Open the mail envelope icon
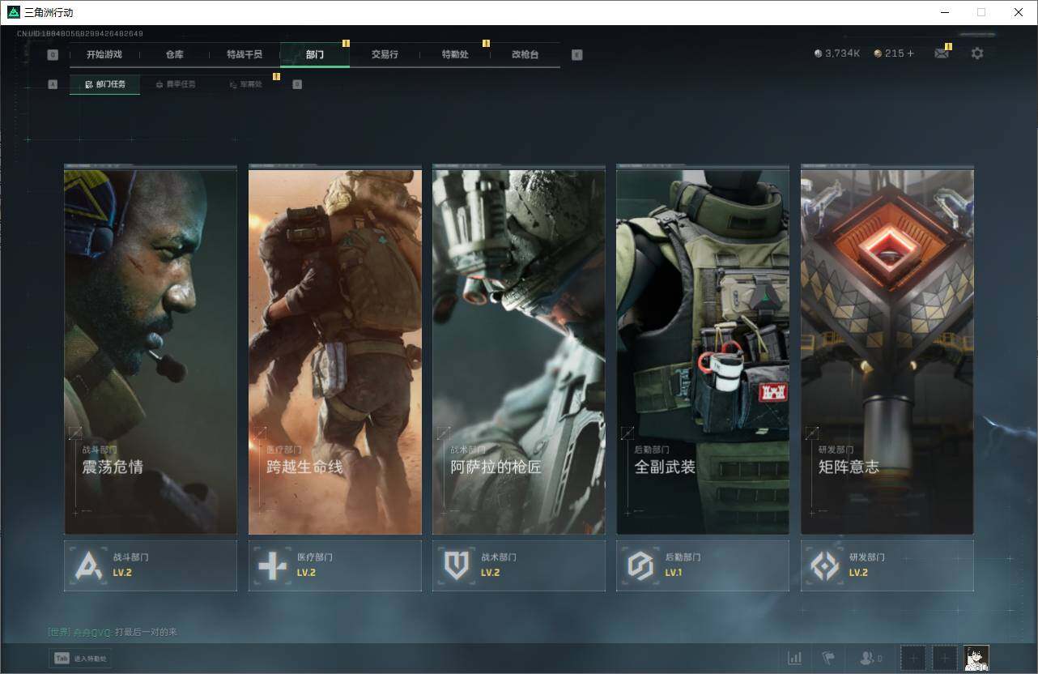This screenshot has height=674, width=1038. (941, 53)
